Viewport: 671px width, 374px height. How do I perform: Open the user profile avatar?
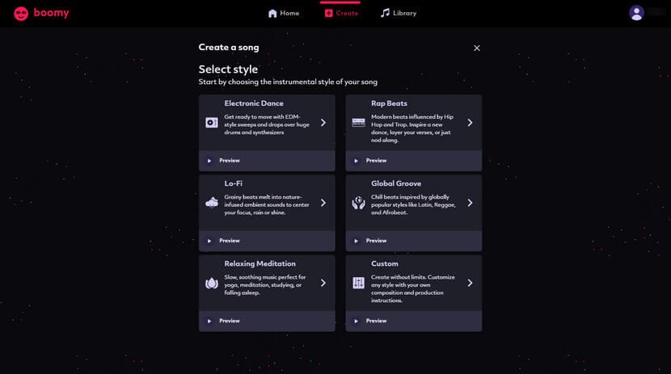[x=636, y=13]
